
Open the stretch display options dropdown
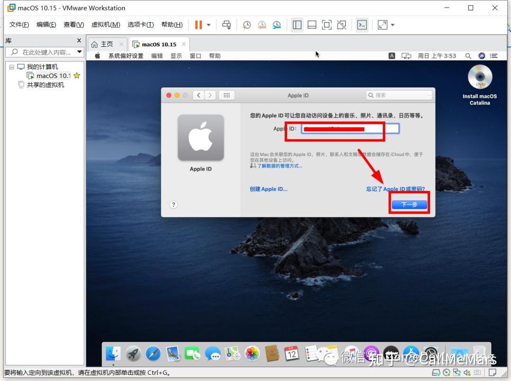pyautogui.click(x=393, y=25)
